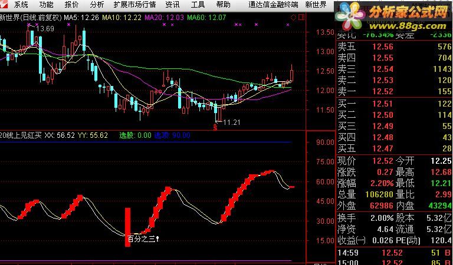The width and height of the screenshot is (453, 265).
Task: Click the 选股: 0.00 indicator value
Action: [135, 135]
